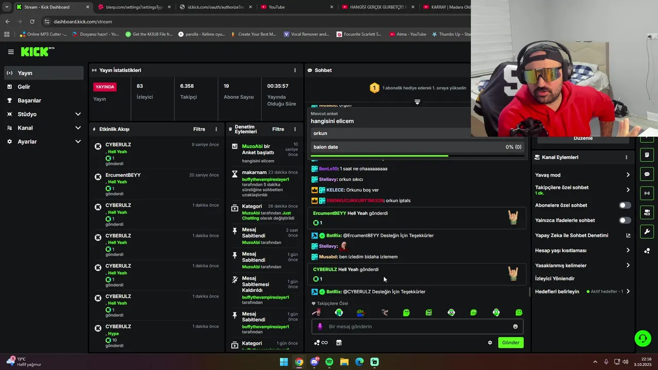
Task: Click the browser reload button
Action: [x=32, y=22]
